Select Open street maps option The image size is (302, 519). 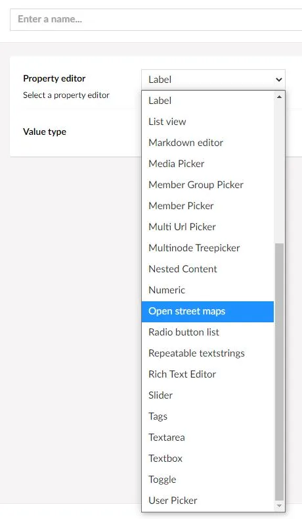point(208,312)
